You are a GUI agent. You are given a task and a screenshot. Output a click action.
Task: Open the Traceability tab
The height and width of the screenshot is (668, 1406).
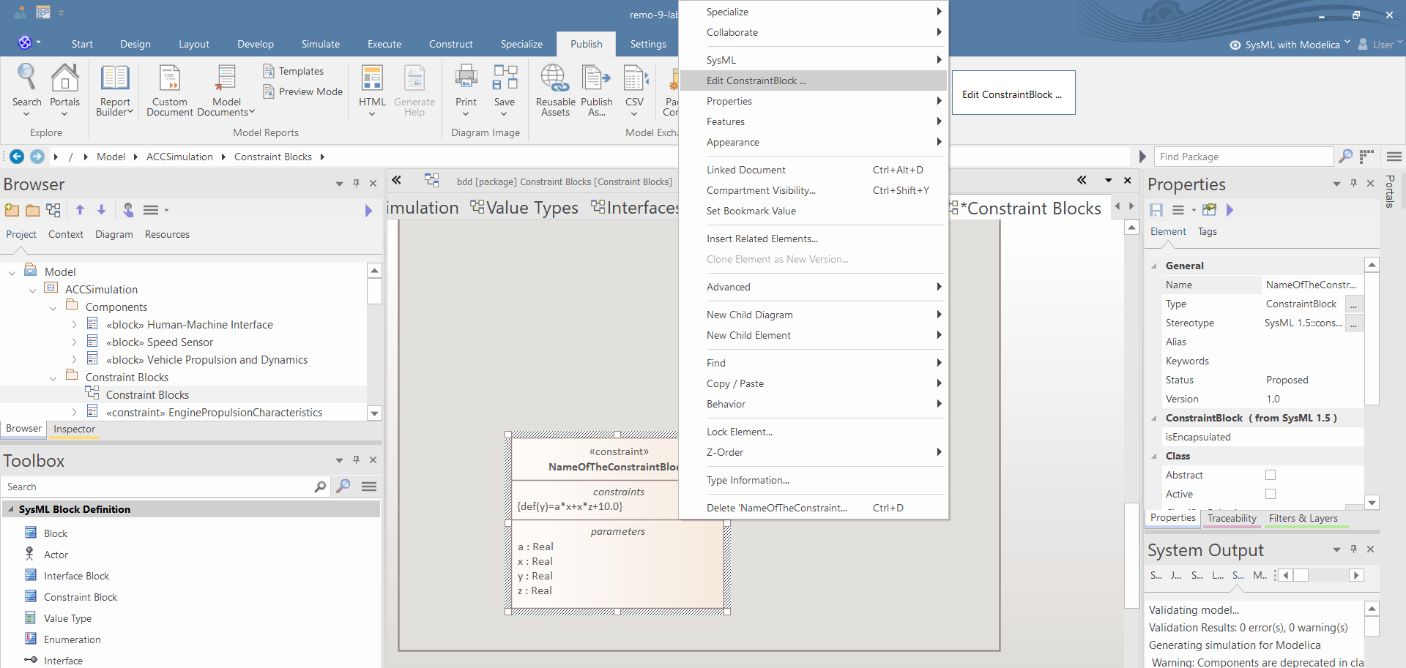point(1232,518)
